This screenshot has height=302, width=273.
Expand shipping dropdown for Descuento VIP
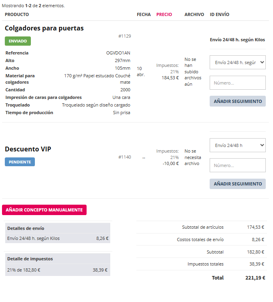237,145
